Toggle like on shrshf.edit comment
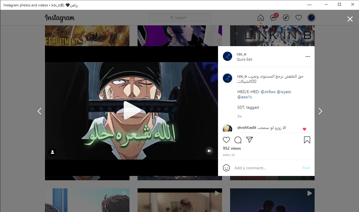 pos(304,129)
